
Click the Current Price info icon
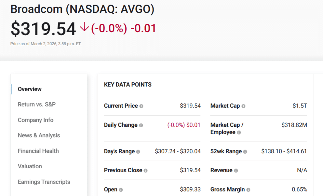tap(142, 106)
